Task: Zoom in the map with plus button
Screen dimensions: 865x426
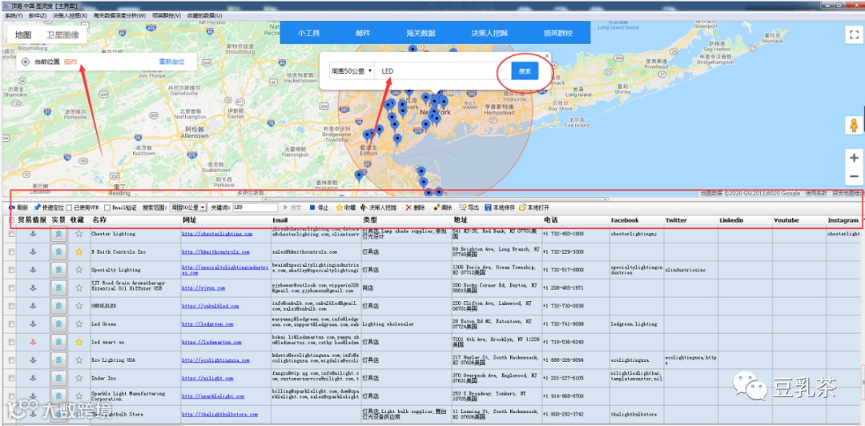Action: point(854,159)
